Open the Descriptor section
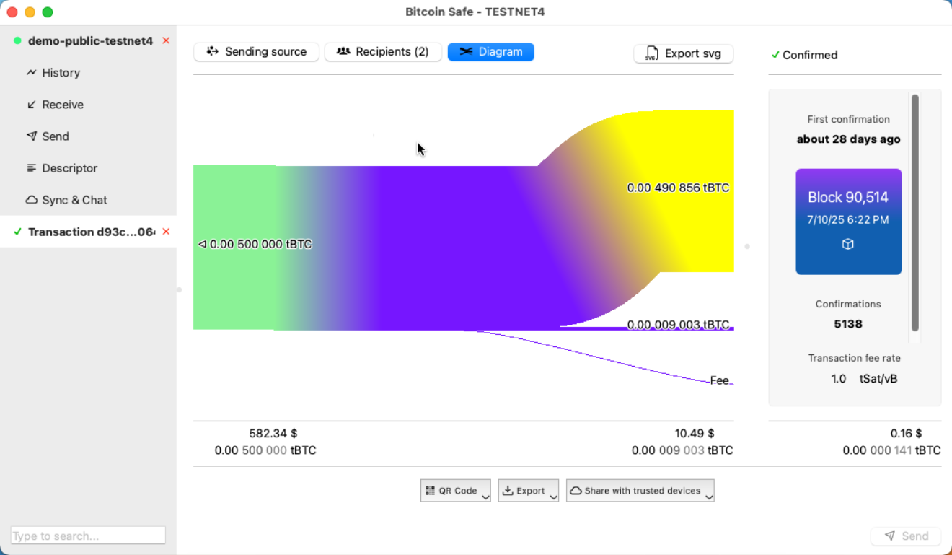952x555 pixels. (69, 168)
